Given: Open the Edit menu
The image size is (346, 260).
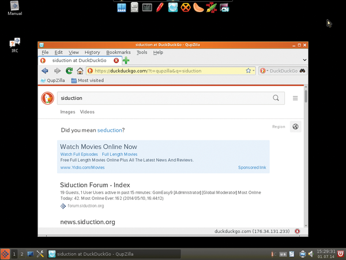Looking at the screenshot, I should [x=58, y=53].
